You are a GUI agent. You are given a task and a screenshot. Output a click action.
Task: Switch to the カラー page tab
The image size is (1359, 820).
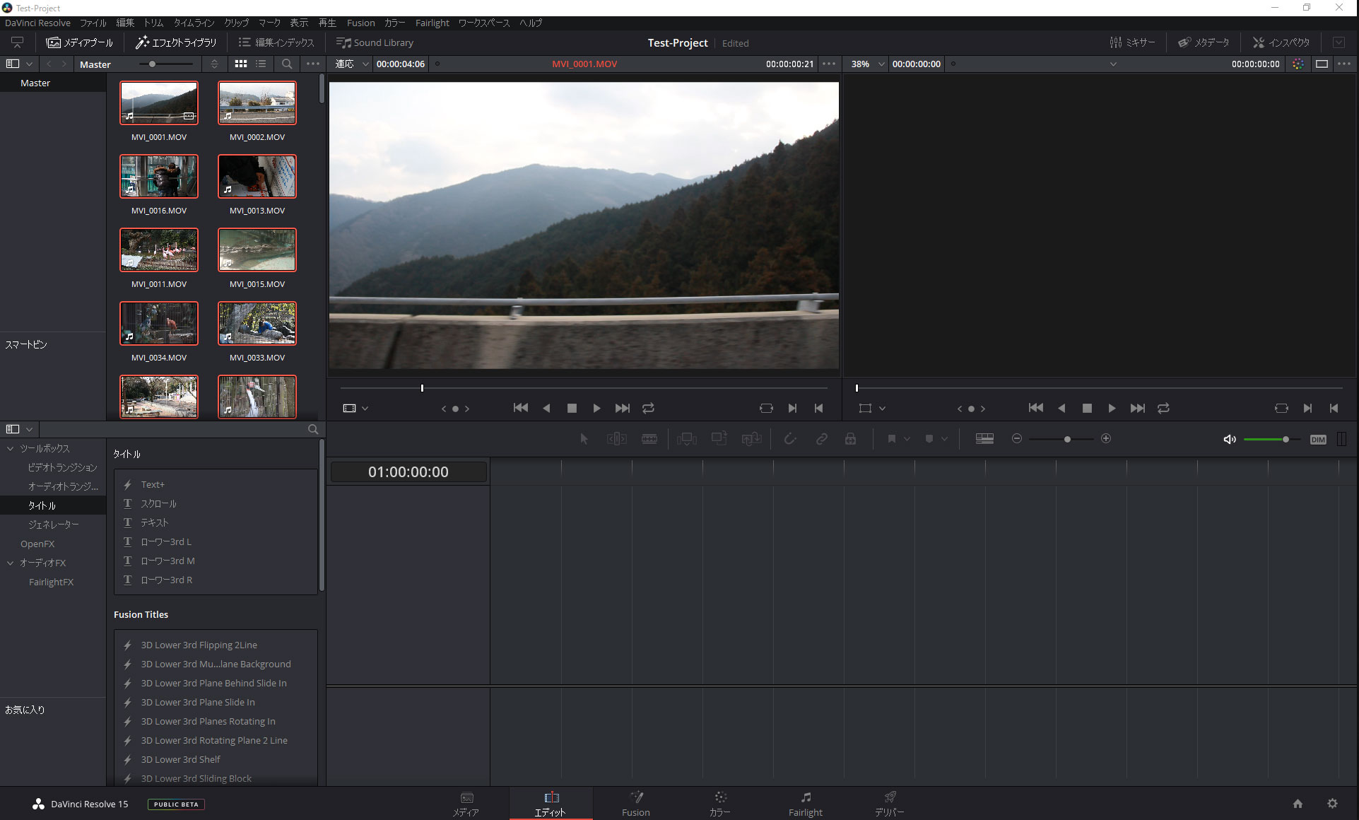click(x=720, y=804)
